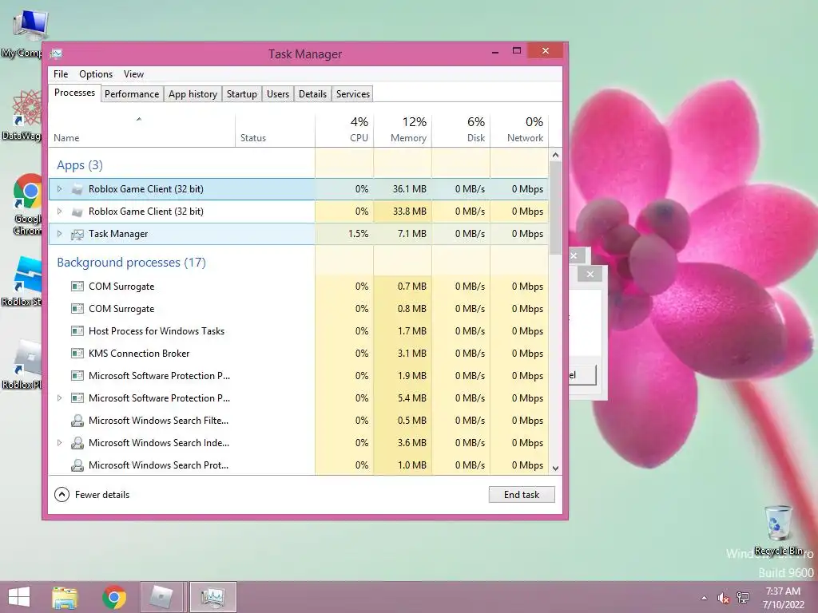This screenshot has width=818, height=613.
Task: Collapse view with Fewer details
Action: 93,495
